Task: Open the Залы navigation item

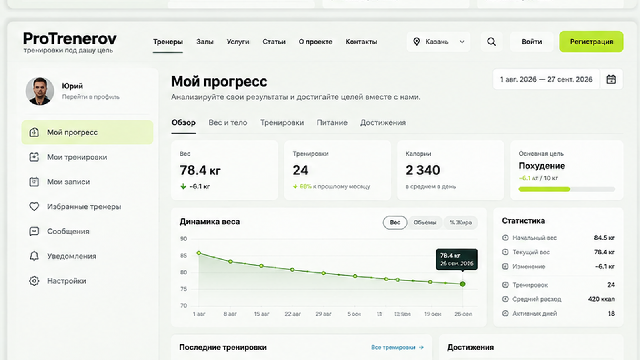Action: pyautogui.click(x=205, y=42)
